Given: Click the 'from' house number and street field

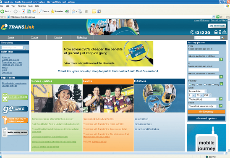Looking at the screenshot, I should coord(204,53).
